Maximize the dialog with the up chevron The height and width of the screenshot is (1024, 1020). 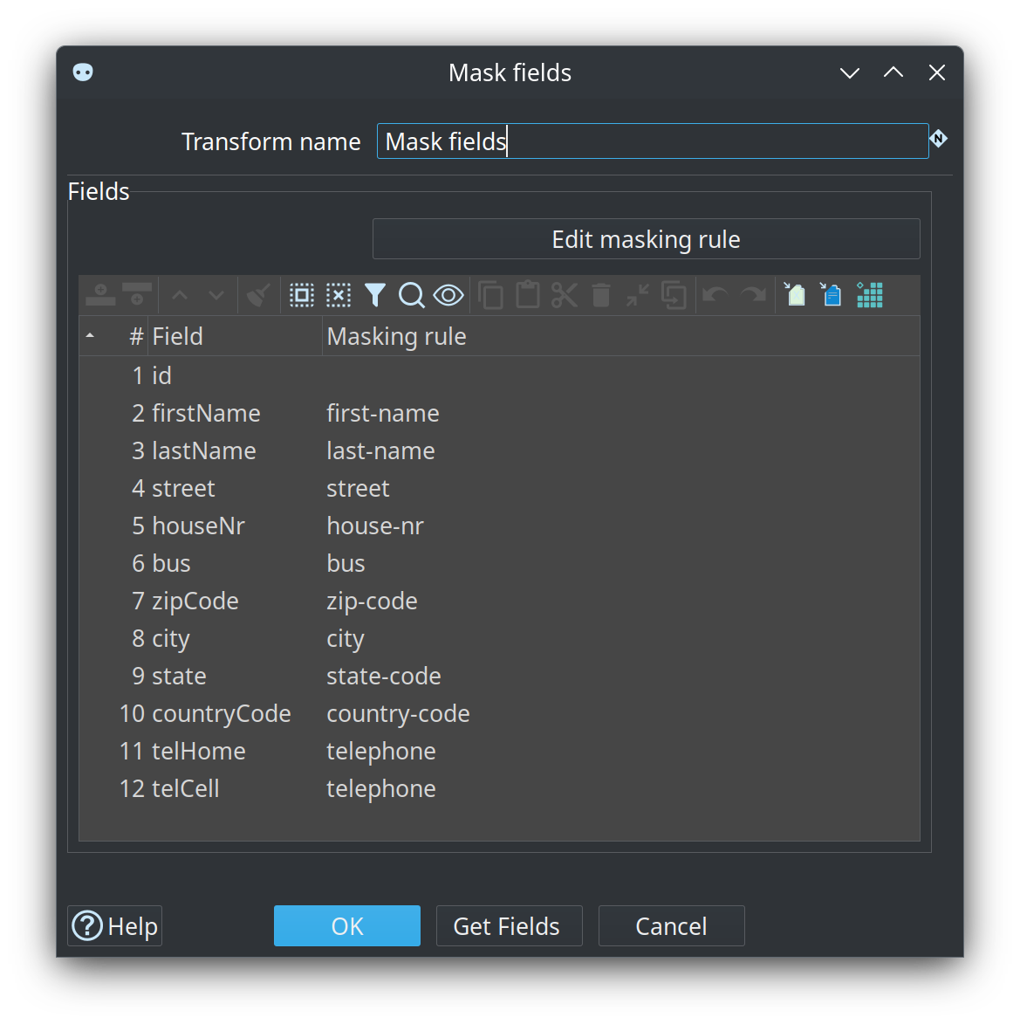tap(893, 72)
